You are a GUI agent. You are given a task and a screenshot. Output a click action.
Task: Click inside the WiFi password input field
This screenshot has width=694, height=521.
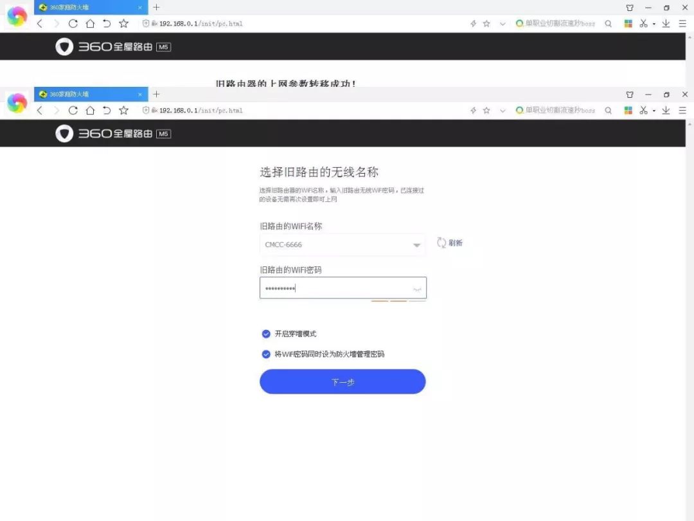[343, 288]
